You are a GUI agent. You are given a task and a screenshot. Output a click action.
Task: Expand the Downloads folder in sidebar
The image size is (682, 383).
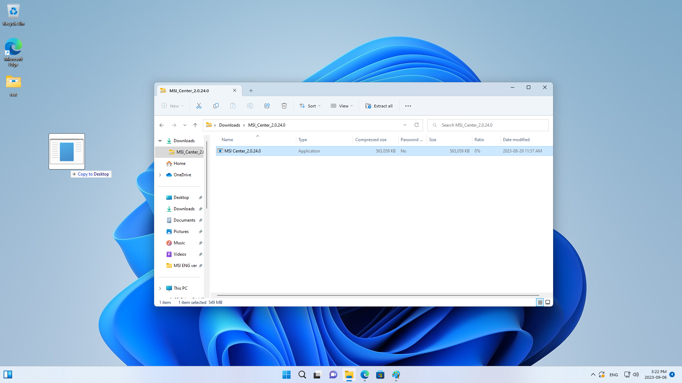coord(160,140)
